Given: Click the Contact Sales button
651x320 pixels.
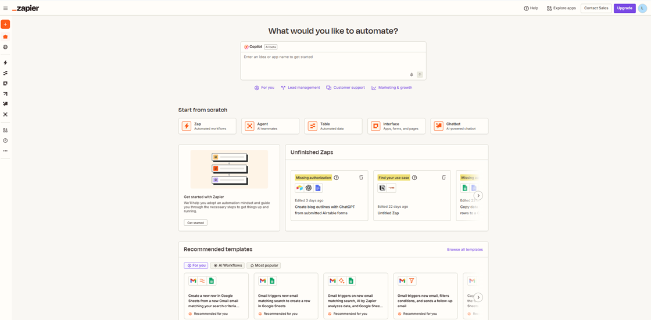Looking at the screenshot, I should [596, 8].
